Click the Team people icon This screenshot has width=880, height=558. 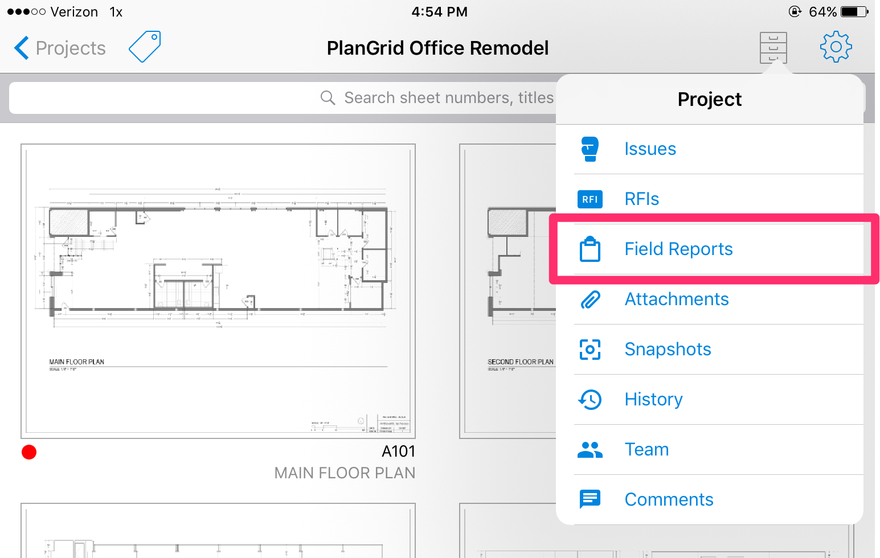pos(590,450)
